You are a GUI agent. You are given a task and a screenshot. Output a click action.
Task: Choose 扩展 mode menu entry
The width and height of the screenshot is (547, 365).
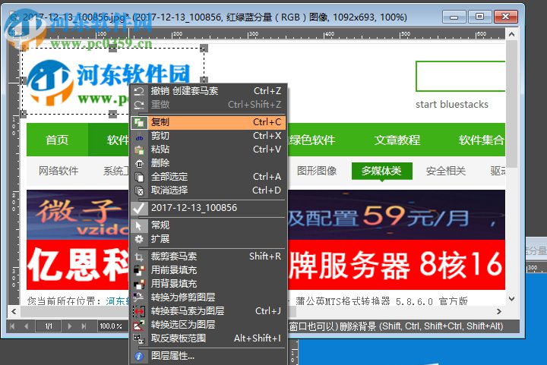[208, 239]
